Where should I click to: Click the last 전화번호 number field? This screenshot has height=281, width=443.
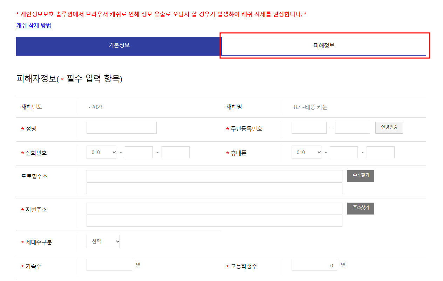click(176, 152)
